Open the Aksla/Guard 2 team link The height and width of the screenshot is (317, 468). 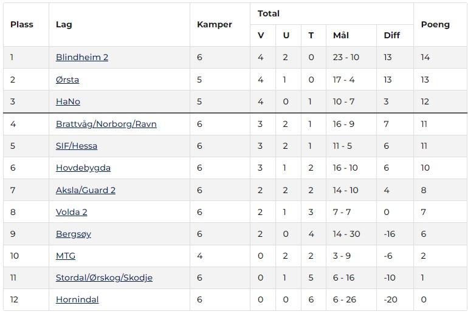click(x=85, y=190)
